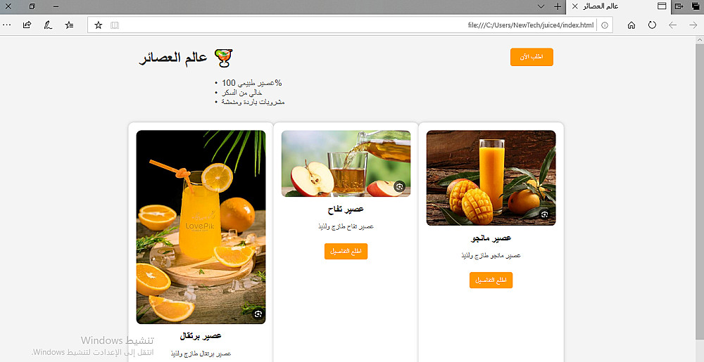Click details button under عصير مانجو

[491, 280]
